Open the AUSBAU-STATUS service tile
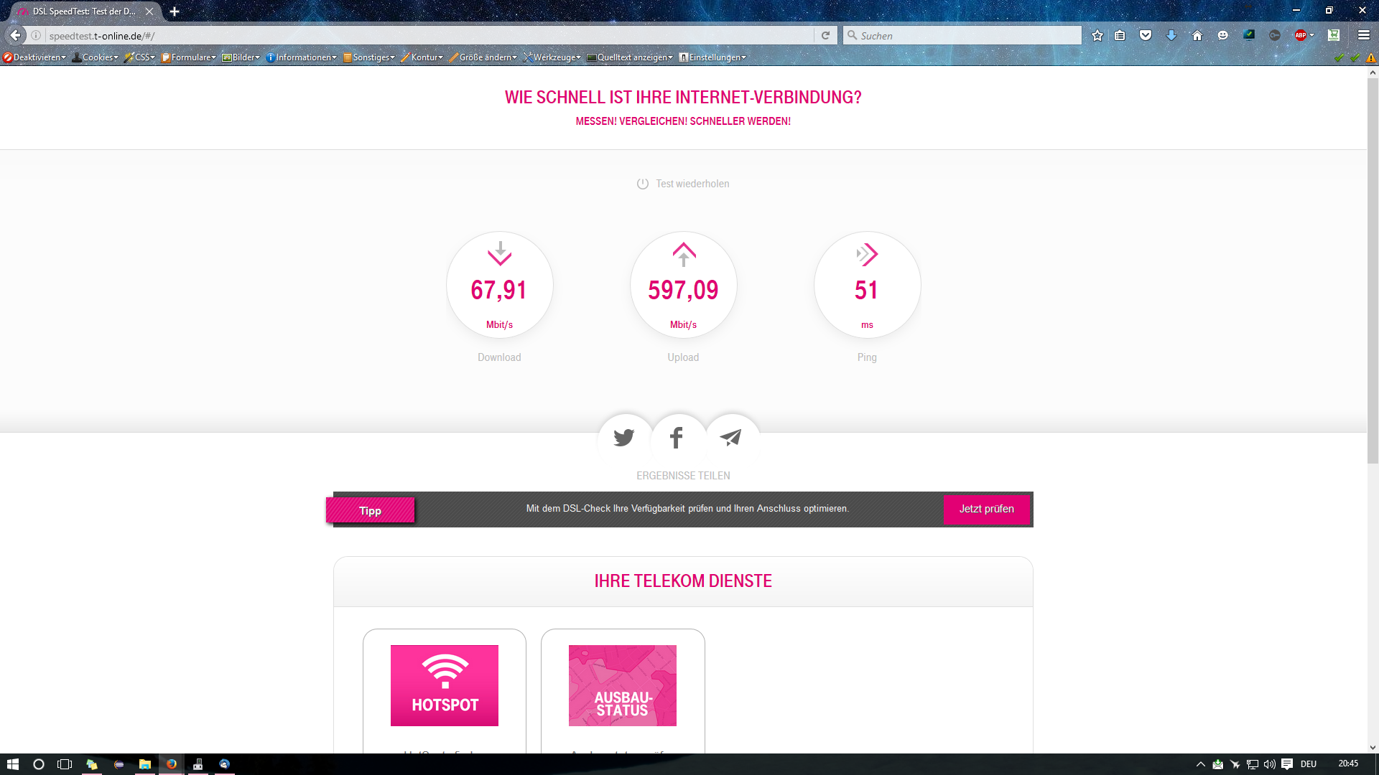The width and height of the screenshot is (1379, 775). click(622, 685)
